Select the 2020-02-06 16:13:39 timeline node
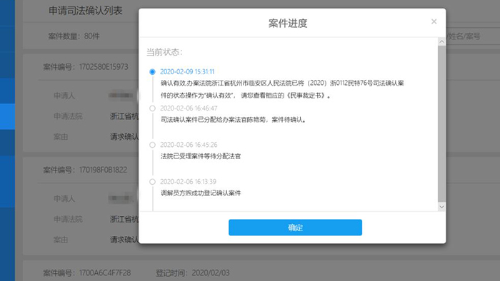The width and height of the screenshot is (500, 281). pos(152,182)
